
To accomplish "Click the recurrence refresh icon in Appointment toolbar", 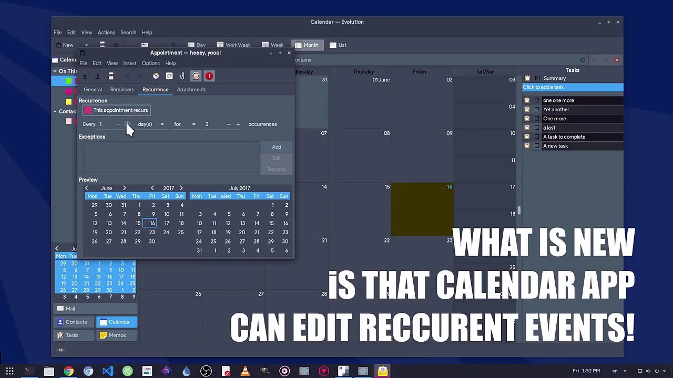I will [169, 76].
